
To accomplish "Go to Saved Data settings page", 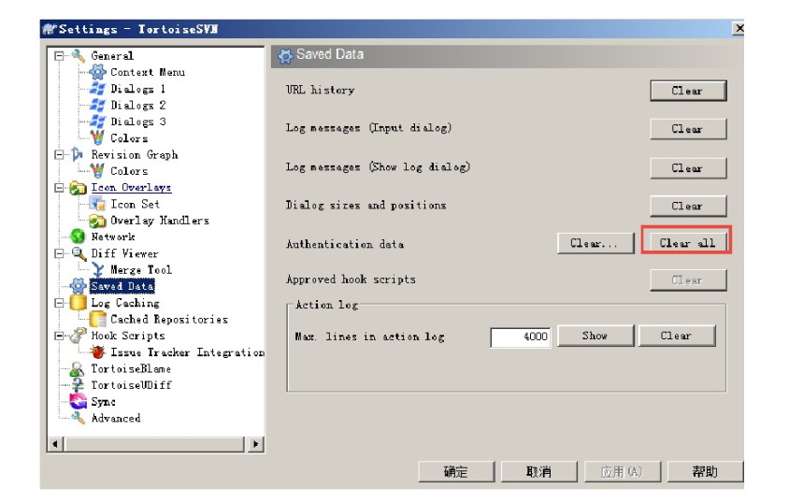I will tap(122, 286).
